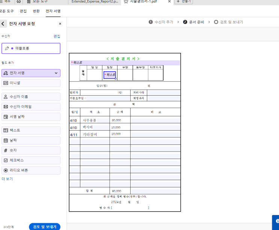Screen dimensions: 279x230
Task: Click the 60,000 total amount
Action: pyautogui.click(x=116, y=191)
